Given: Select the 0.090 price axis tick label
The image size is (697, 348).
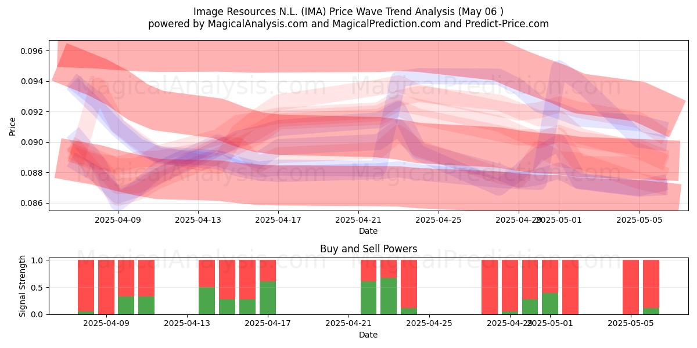Looking at the screenshot, I should pos(32,142).
